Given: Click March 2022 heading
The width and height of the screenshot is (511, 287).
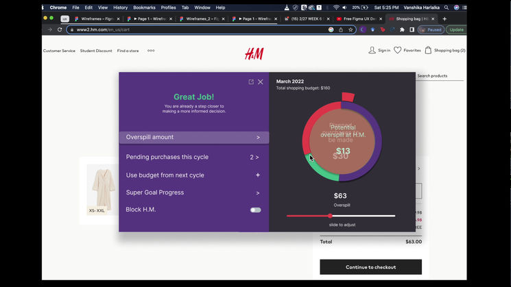Looking at the screenshot, I should (x=289, y=82).
